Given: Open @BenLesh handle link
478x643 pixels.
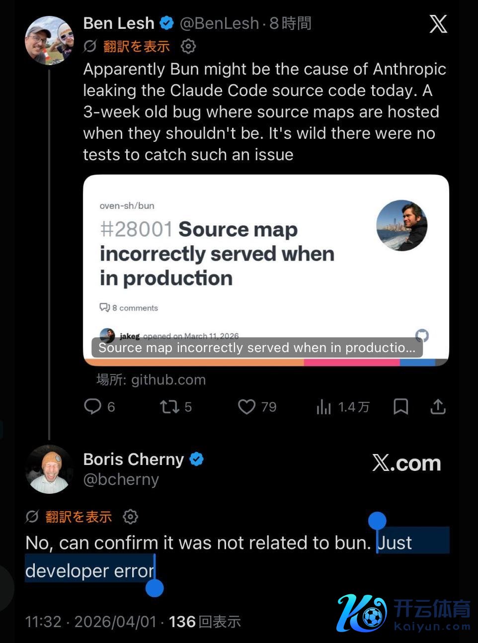Looking at the screenshot, I should [x=219, y=23].
